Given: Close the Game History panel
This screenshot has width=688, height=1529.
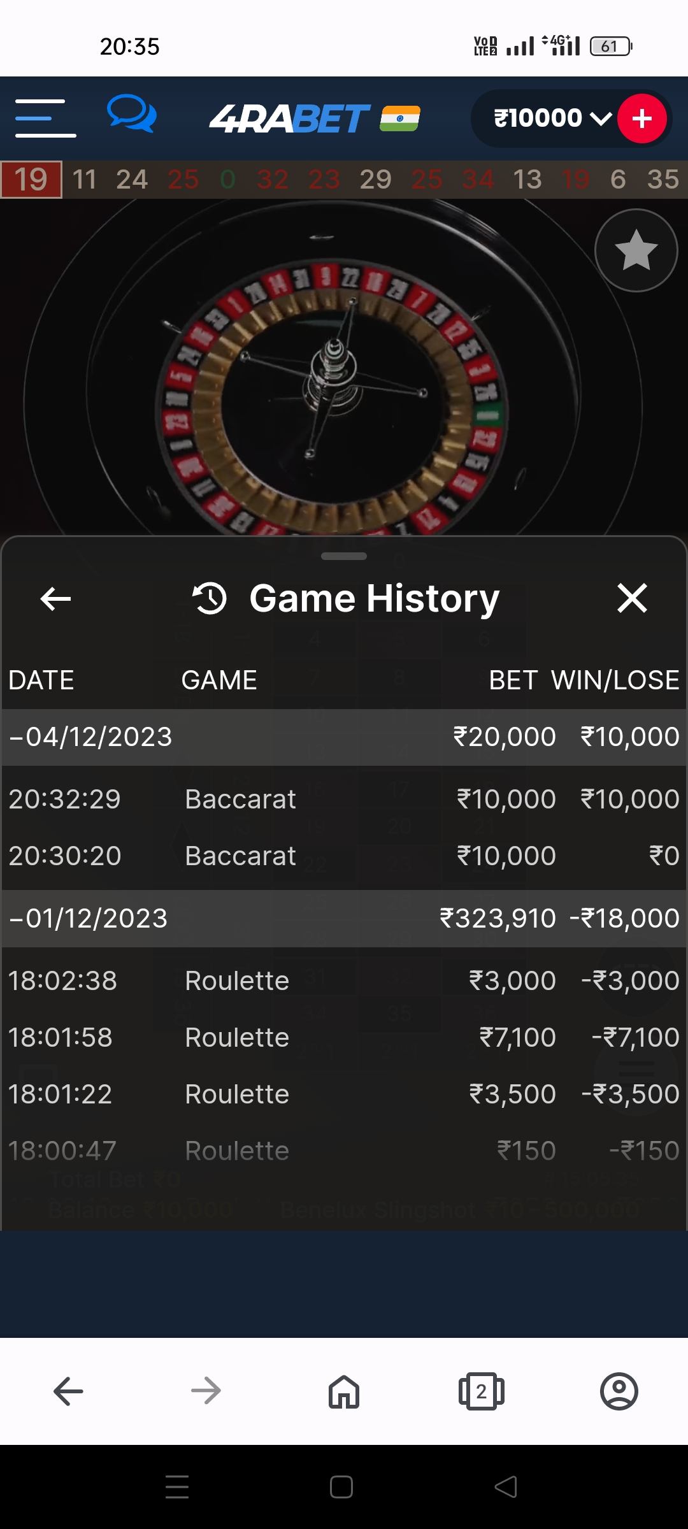Looking at the screenshot, I should pos(632,599).
